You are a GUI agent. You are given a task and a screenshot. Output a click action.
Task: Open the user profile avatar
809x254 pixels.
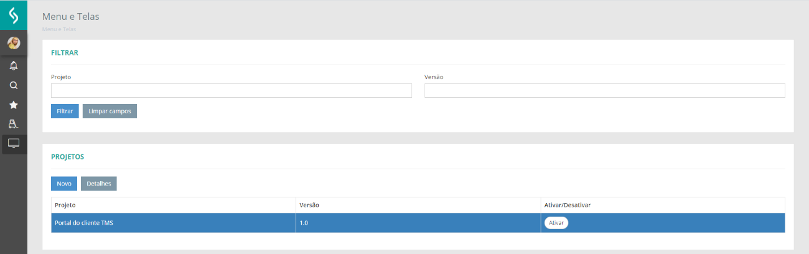pyautogui.click(x=13, y=43)
